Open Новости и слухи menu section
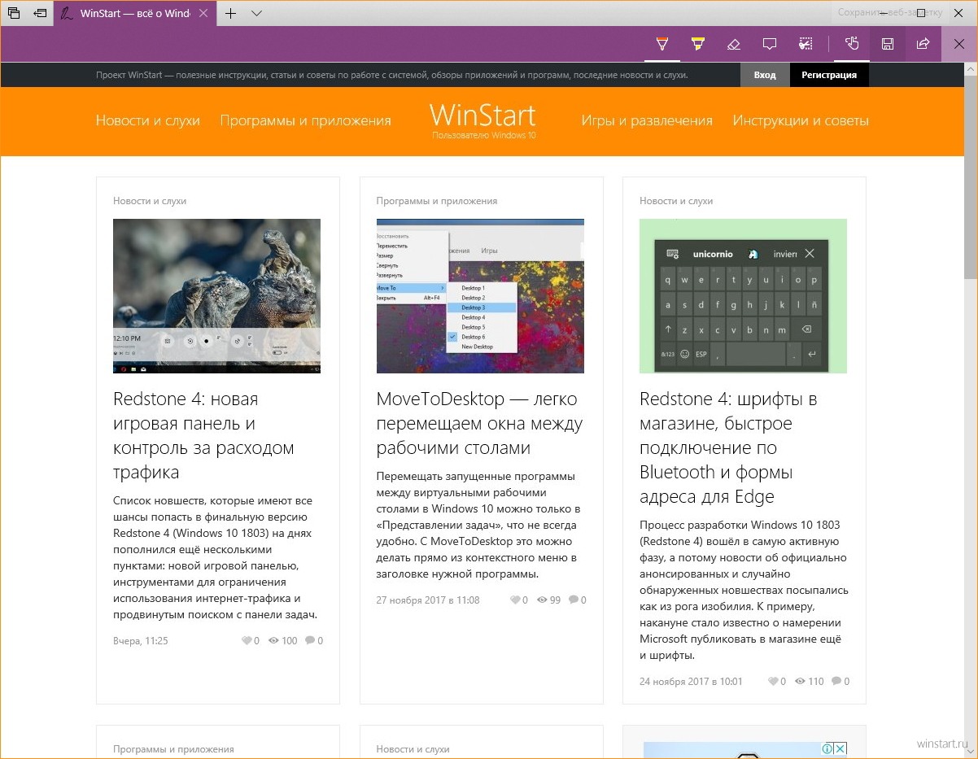The image size is (978, 759). 148,120
